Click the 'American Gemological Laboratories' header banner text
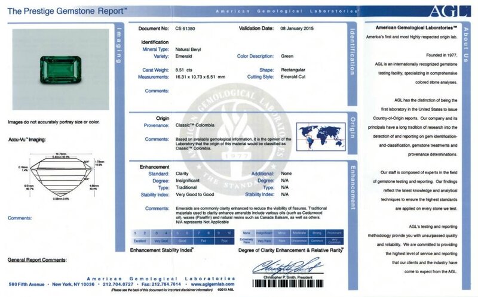 pyautogui.click(x=287, y=11)
